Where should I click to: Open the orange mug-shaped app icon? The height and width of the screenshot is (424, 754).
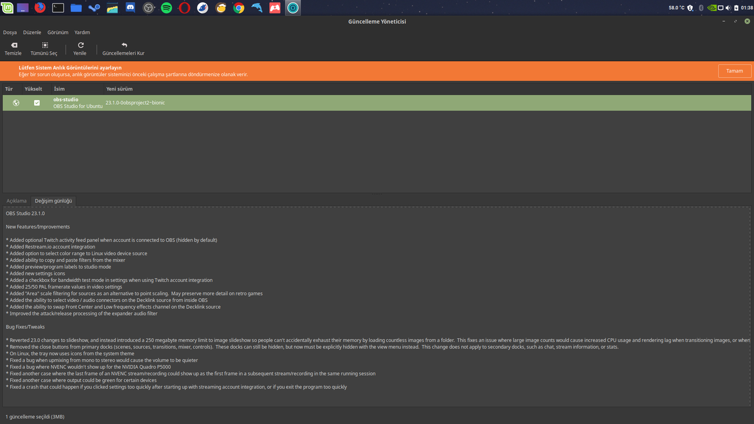tap(221, 8)
